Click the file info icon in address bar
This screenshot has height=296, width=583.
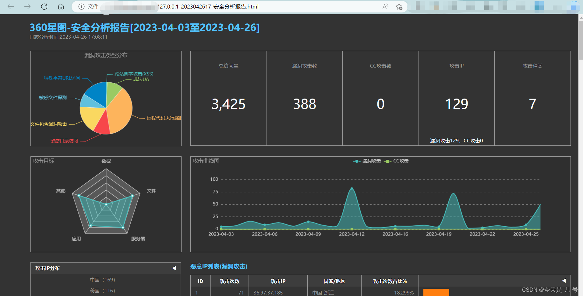click(x=81, y=7)
